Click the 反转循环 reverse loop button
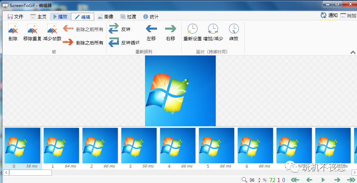Screen dimensions: 357x183 pos(124,42)
